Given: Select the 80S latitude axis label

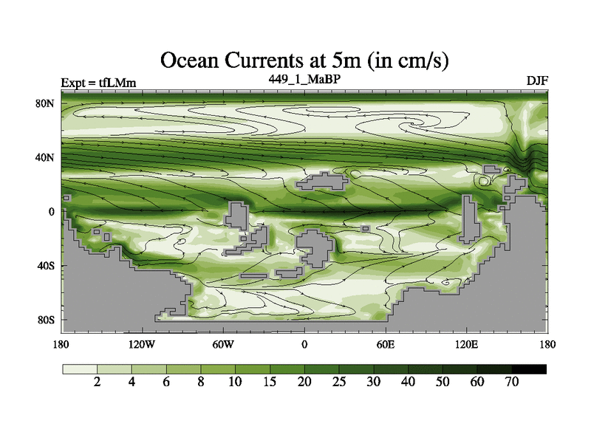Looking at the screenshot, I should 46,320.
